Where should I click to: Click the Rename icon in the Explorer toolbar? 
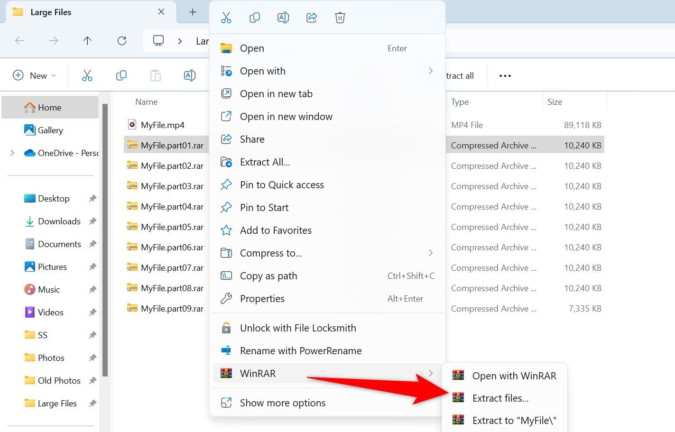pos(190,75)
